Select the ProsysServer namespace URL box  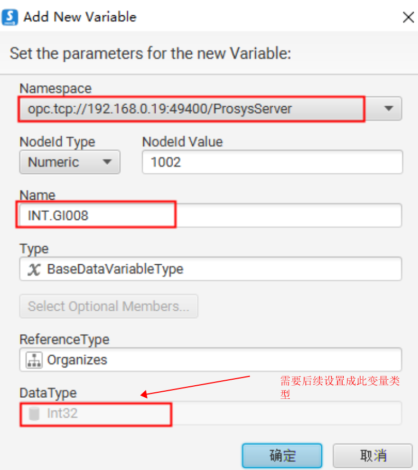click(191, 108)
